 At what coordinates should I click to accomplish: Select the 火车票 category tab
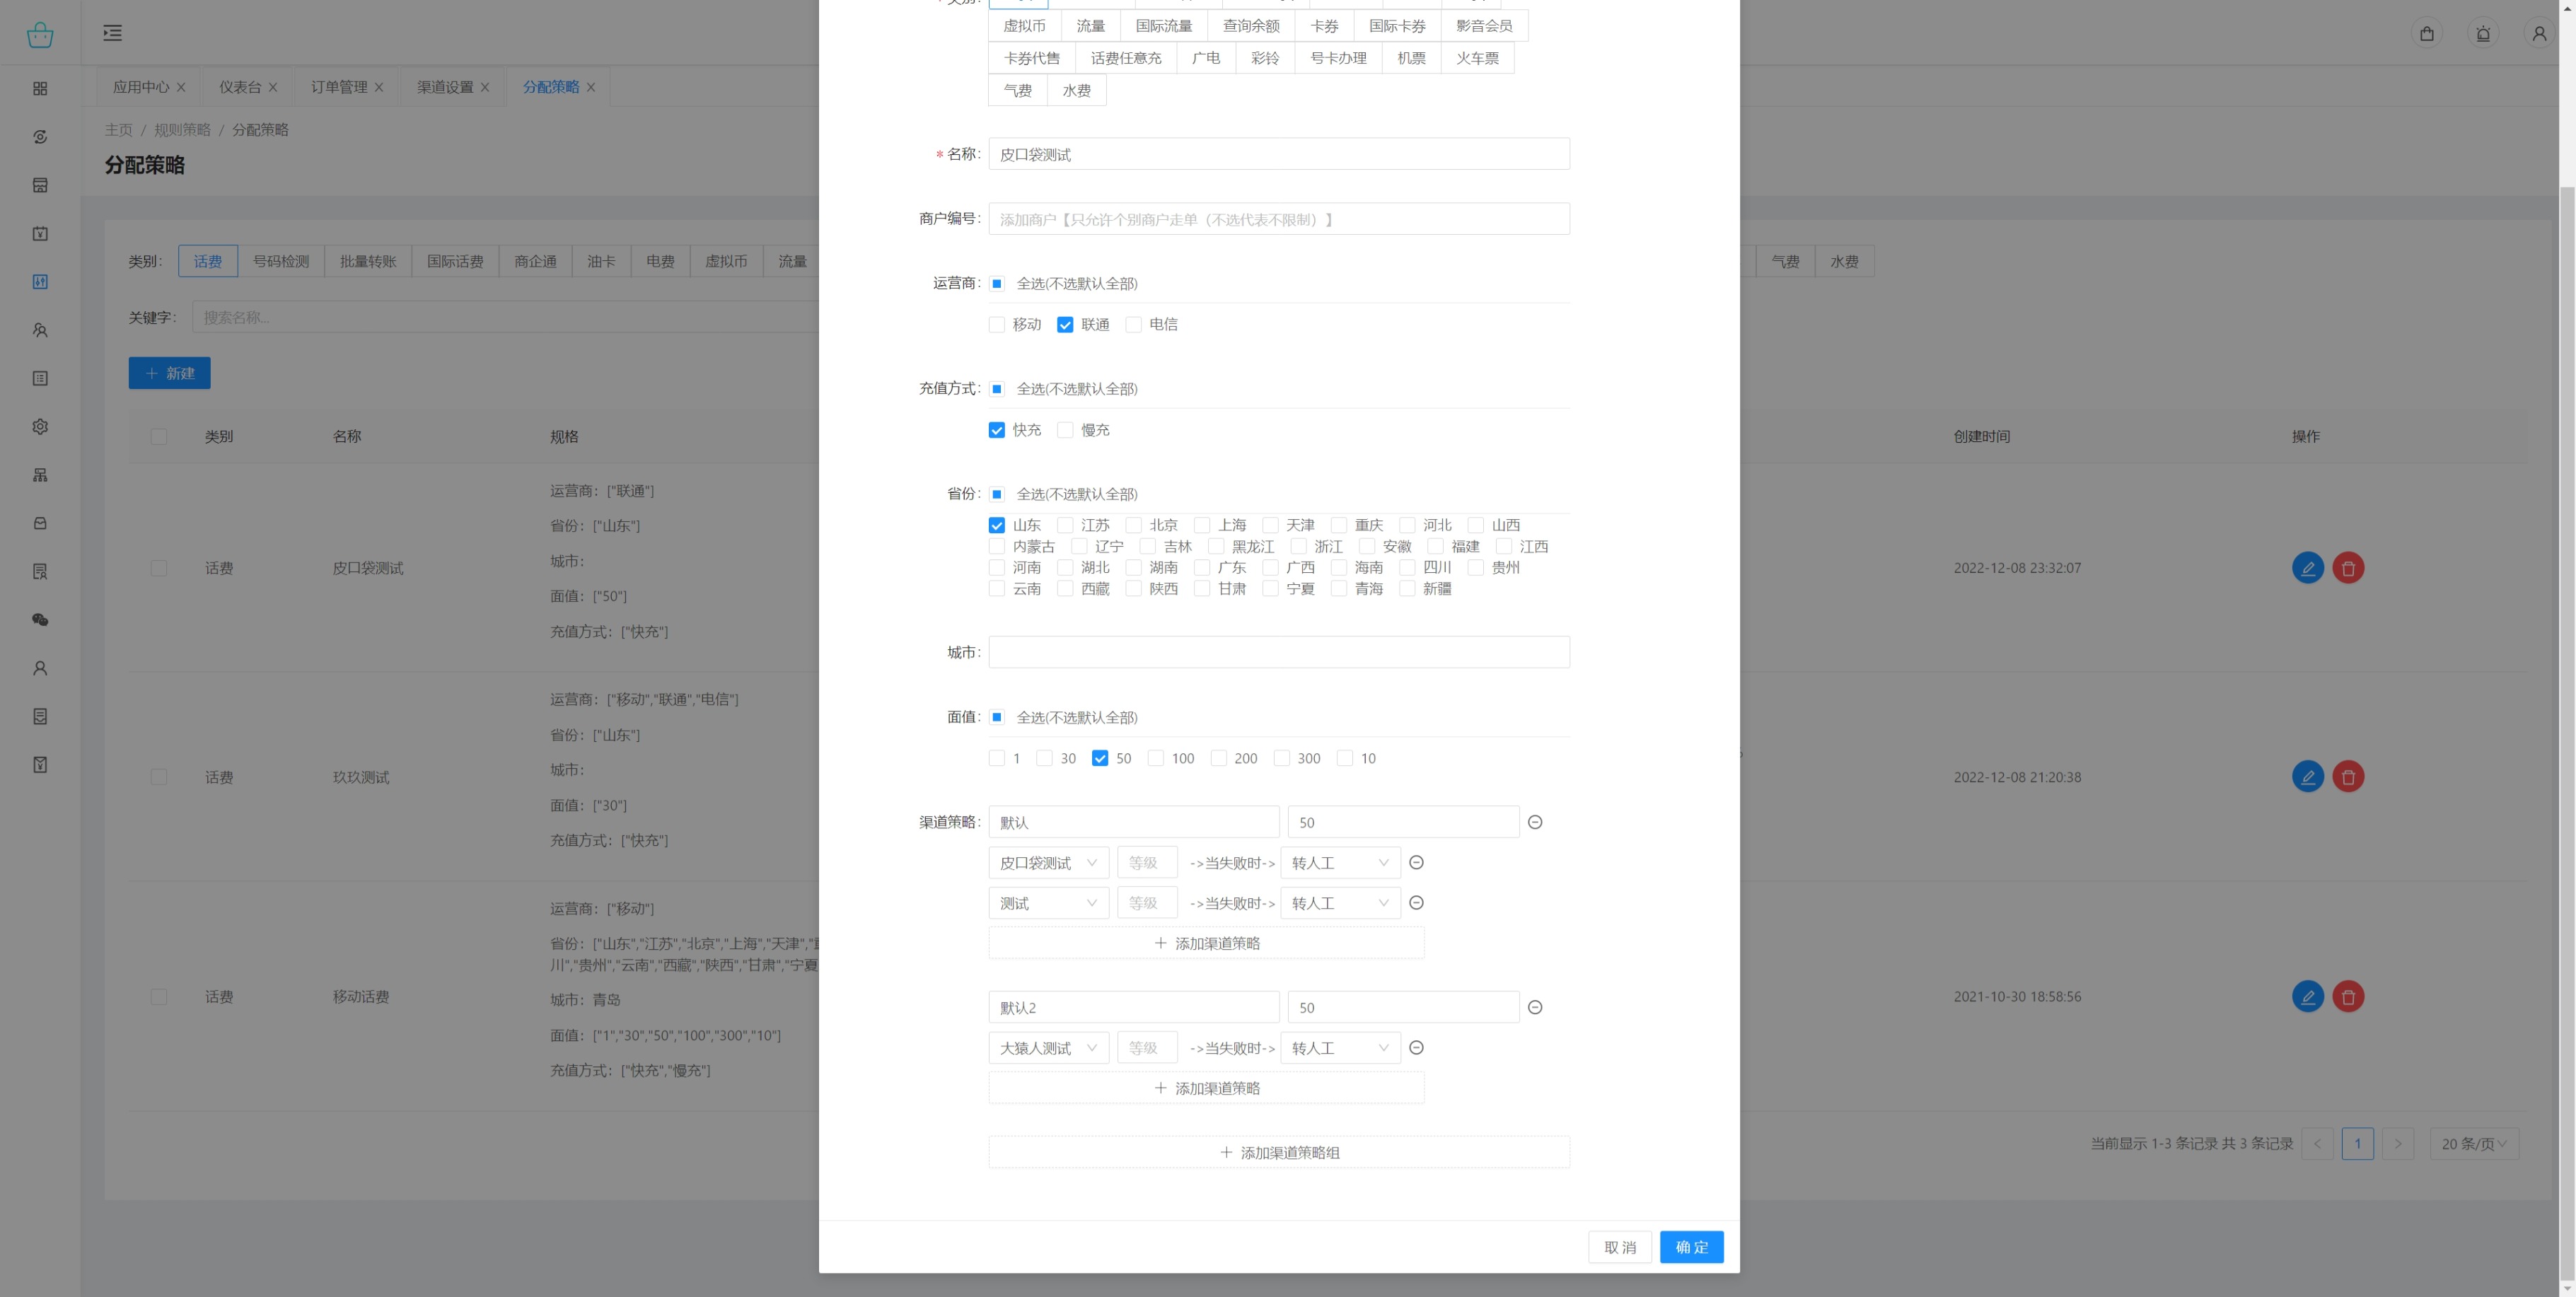(x=1476, y=58)
